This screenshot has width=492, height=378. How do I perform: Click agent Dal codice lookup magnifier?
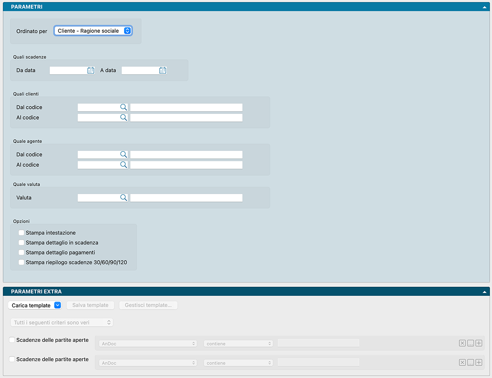coord(123,154)
